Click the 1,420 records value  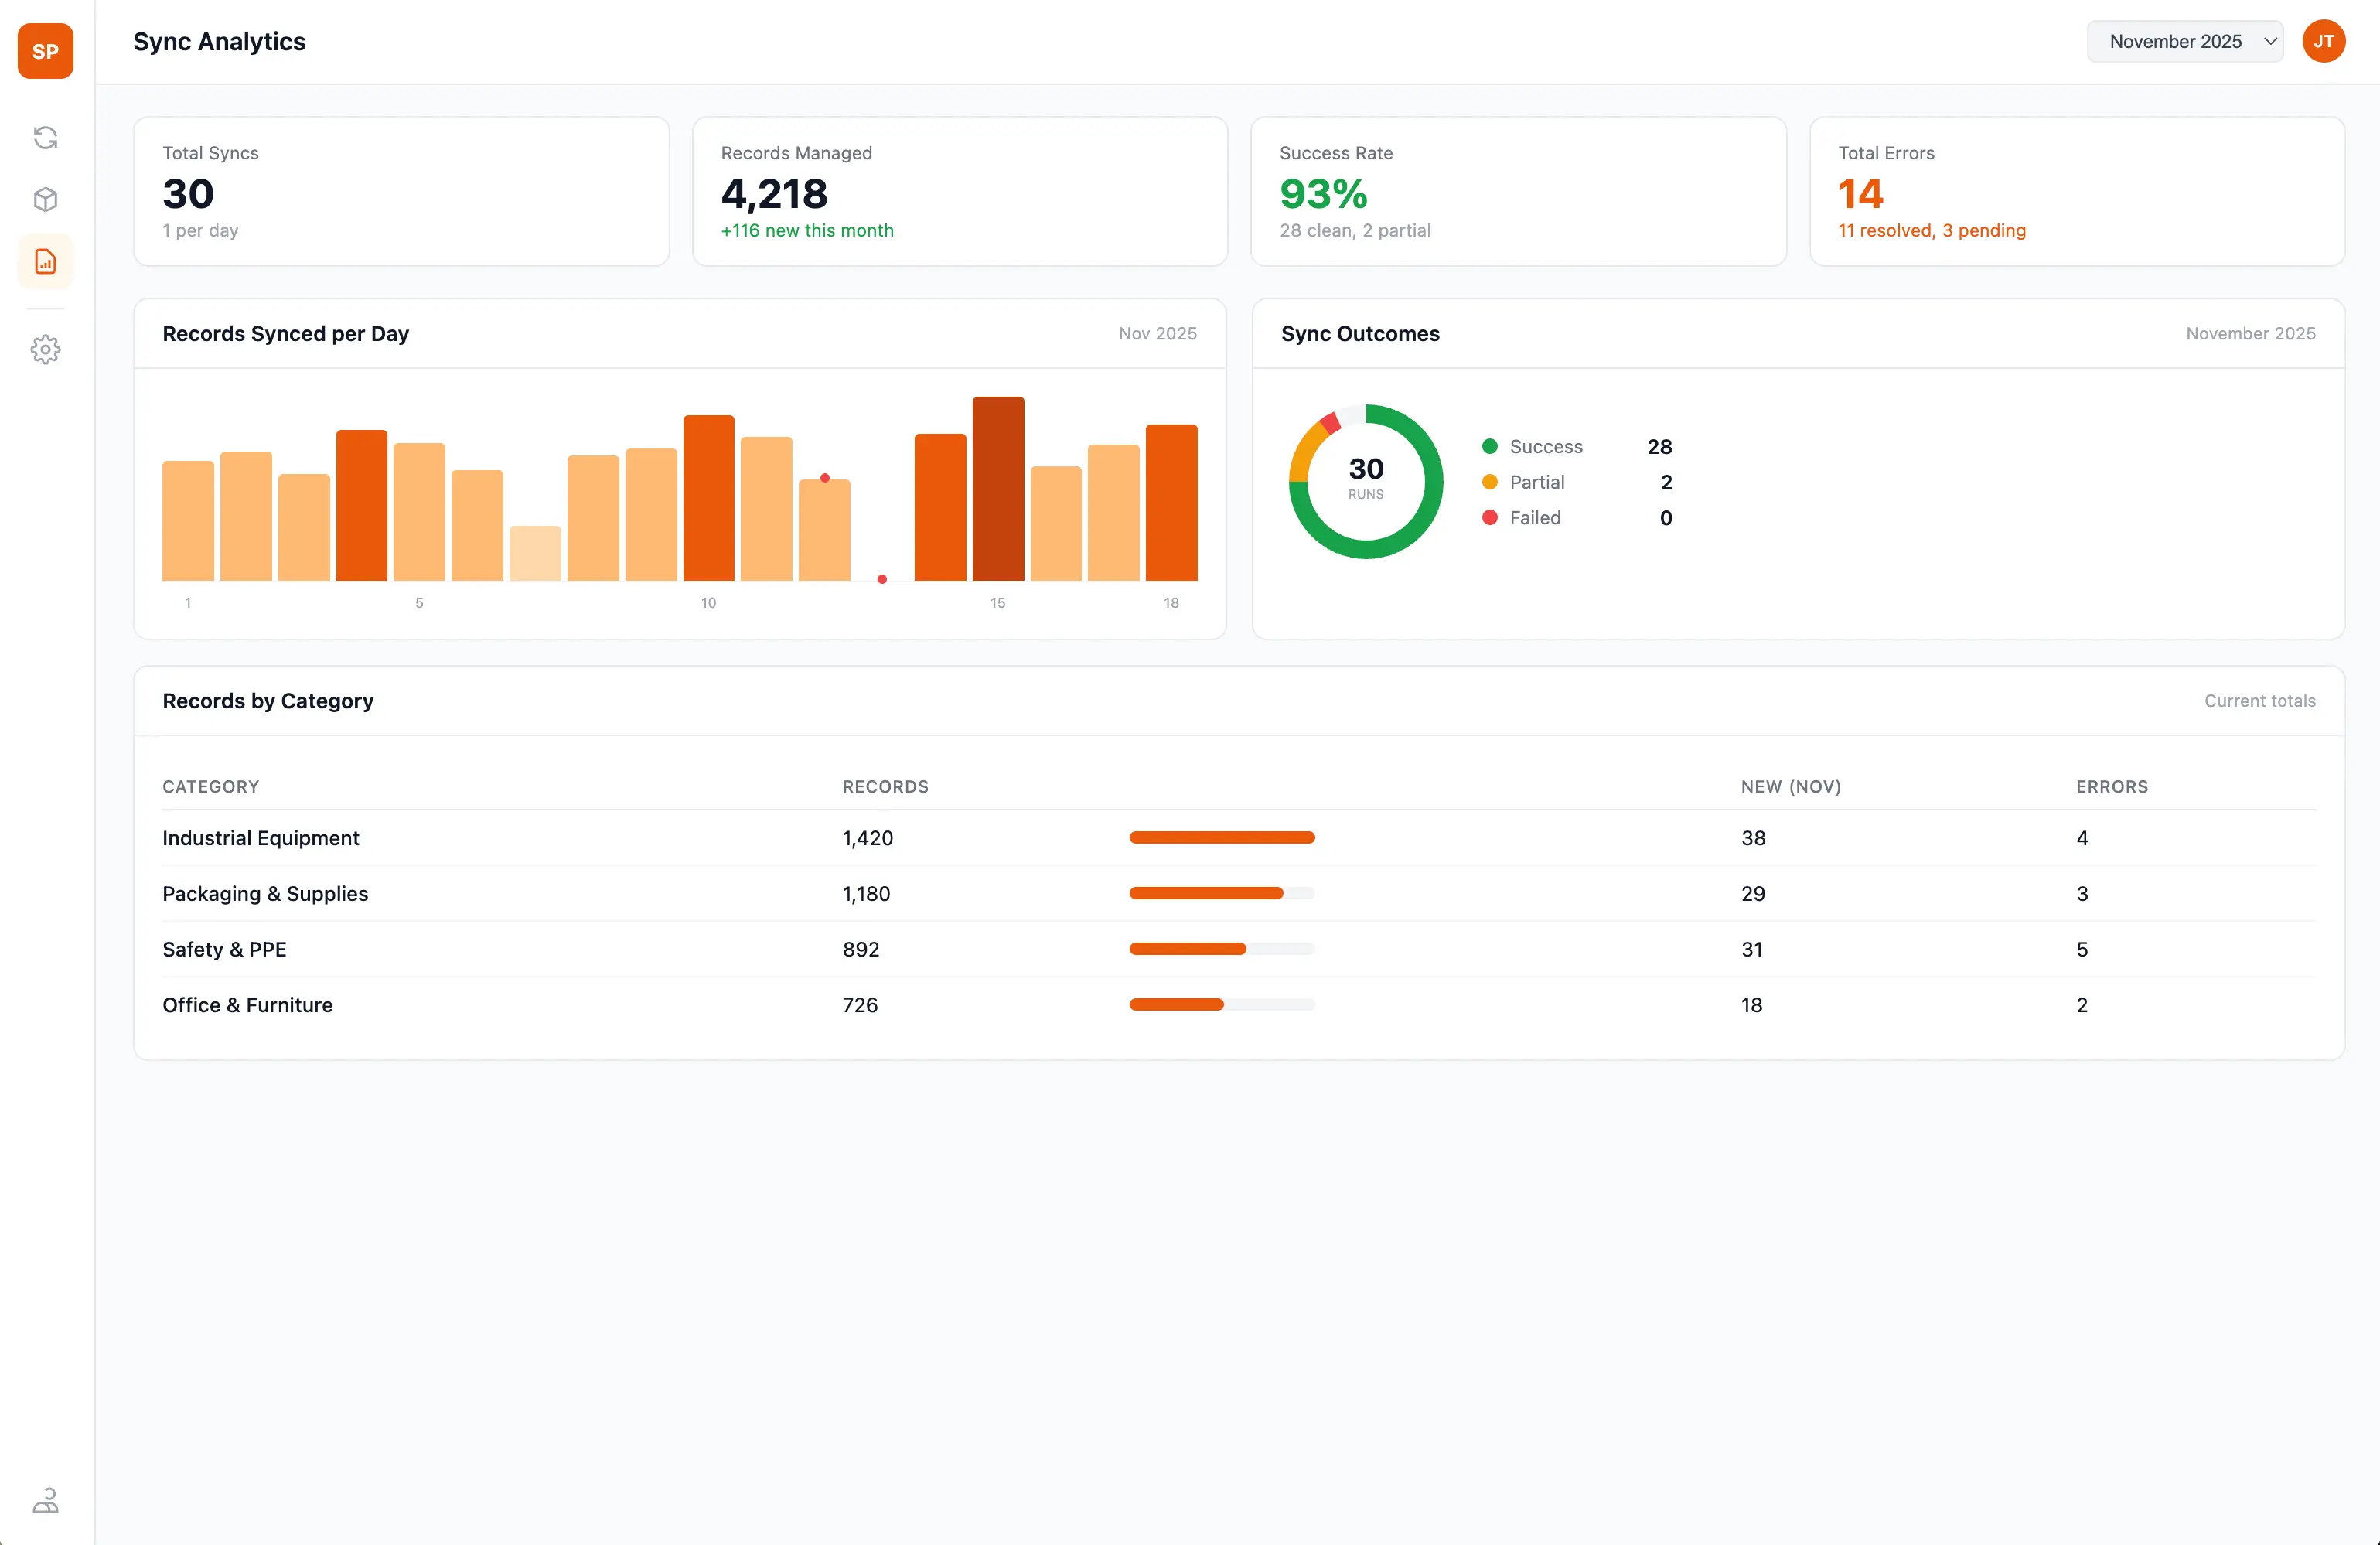click(x=868, y=838)
